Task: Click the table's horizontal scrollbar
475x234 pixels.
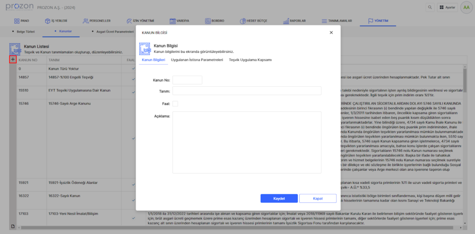Action: click(232, 227)
